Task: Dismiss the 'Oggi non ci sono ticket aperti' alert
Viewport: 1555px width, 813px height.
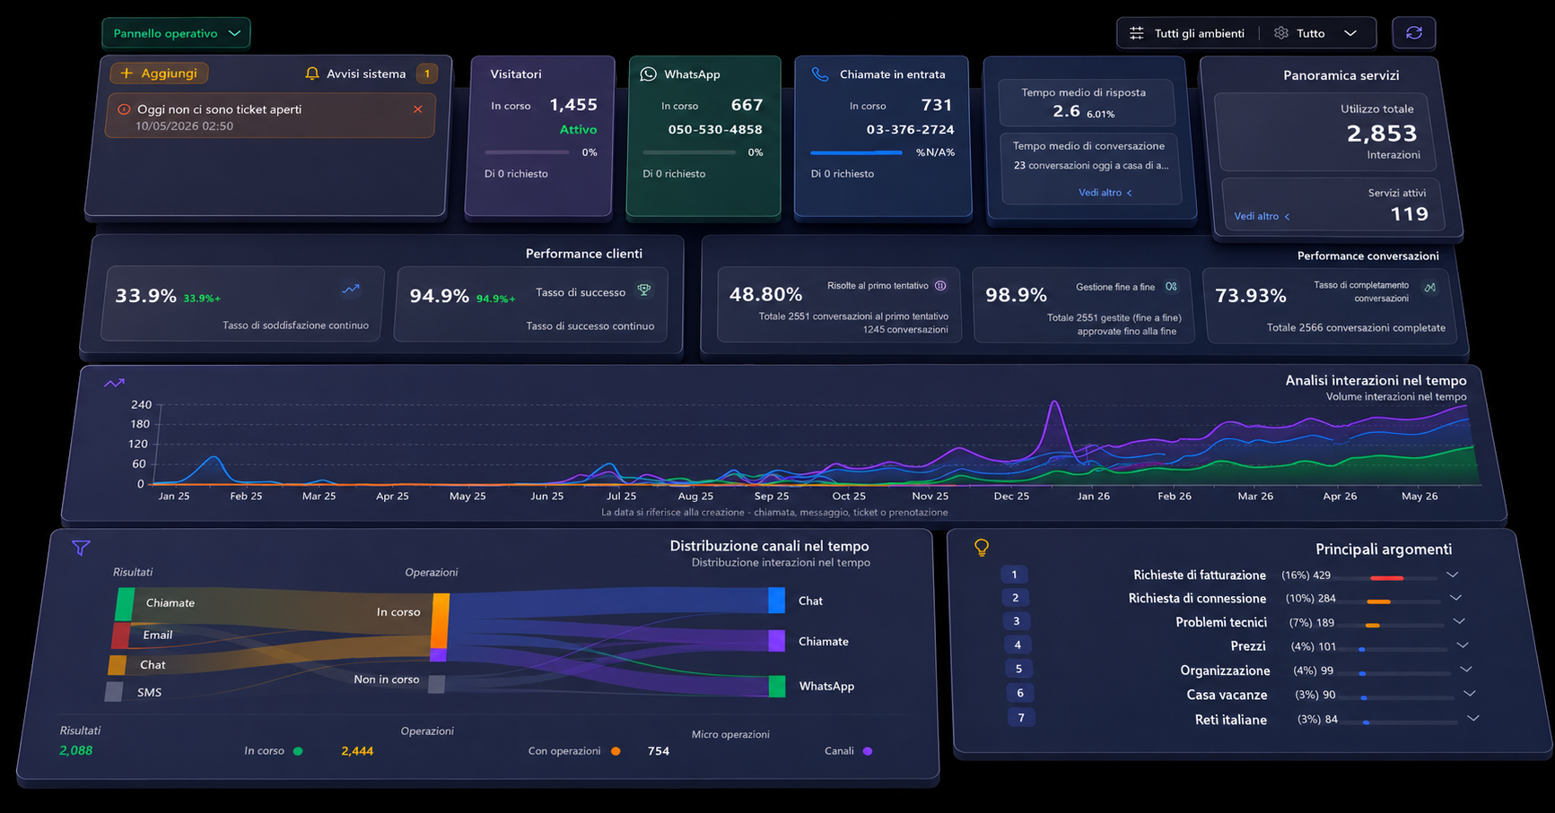Action: (x=417, y=109)
